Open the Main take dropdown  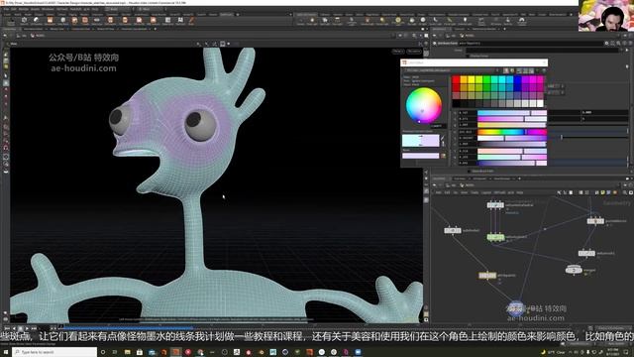(150, 9)
